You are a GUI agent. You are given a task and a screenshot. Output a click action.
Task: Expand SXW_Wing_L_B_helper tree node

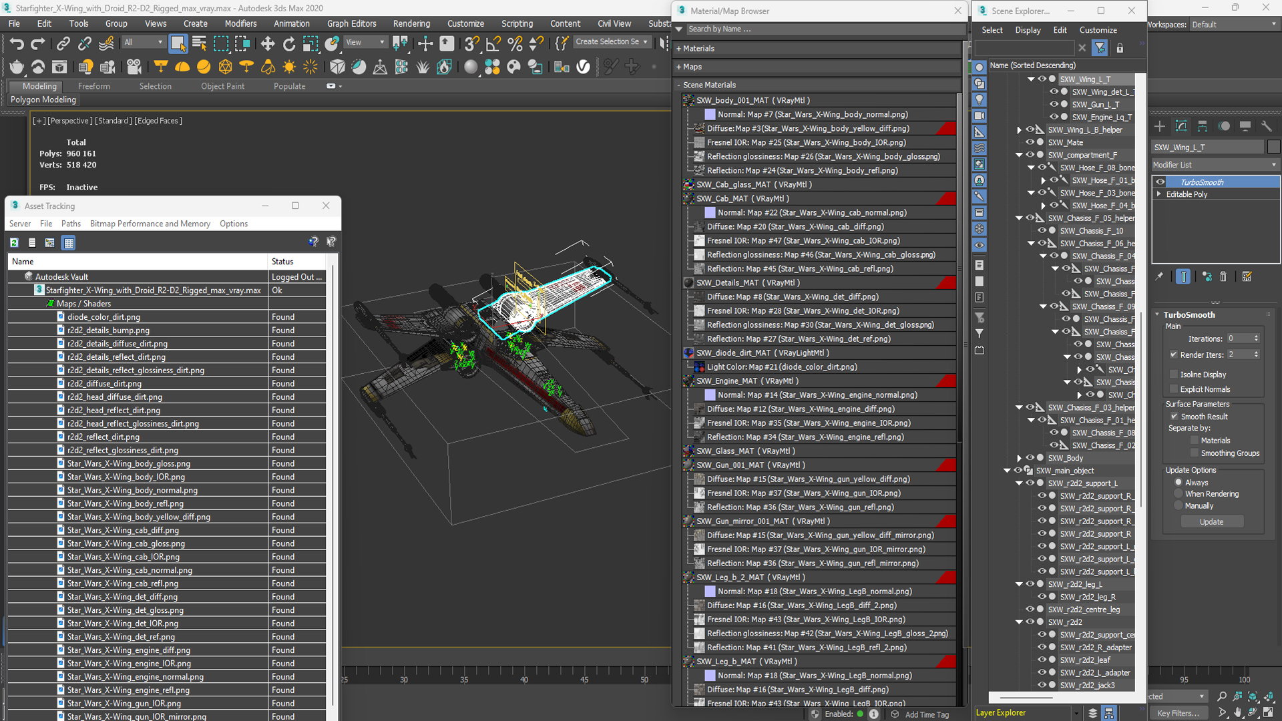1019,130
